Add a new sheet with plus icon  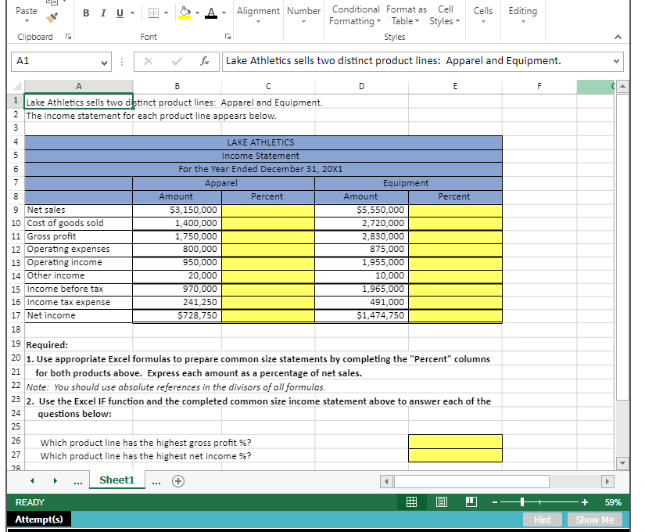tap(178, 481)
